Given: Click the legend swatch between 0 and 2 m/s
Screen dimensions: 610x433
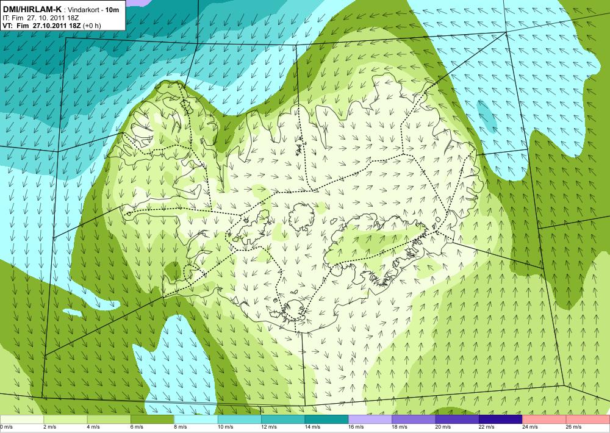Looking at the screenshot, I should tap(22, 419).
